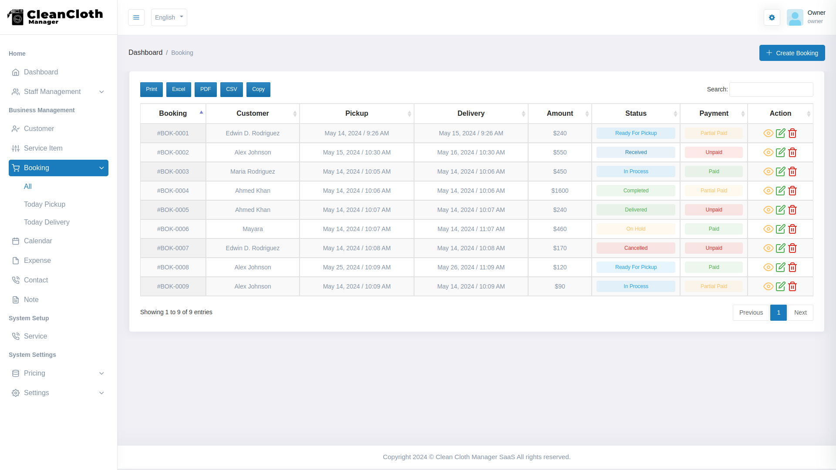Click the Create Booking button
The height and width of the screenshot is (470, 836).
tap(792, 53)
